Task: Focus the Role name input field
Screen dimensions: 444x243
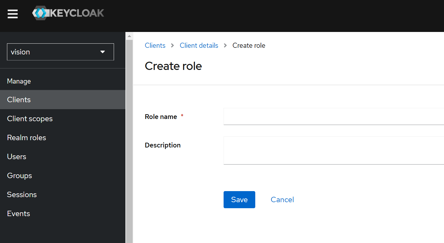Action: [317, 116]
